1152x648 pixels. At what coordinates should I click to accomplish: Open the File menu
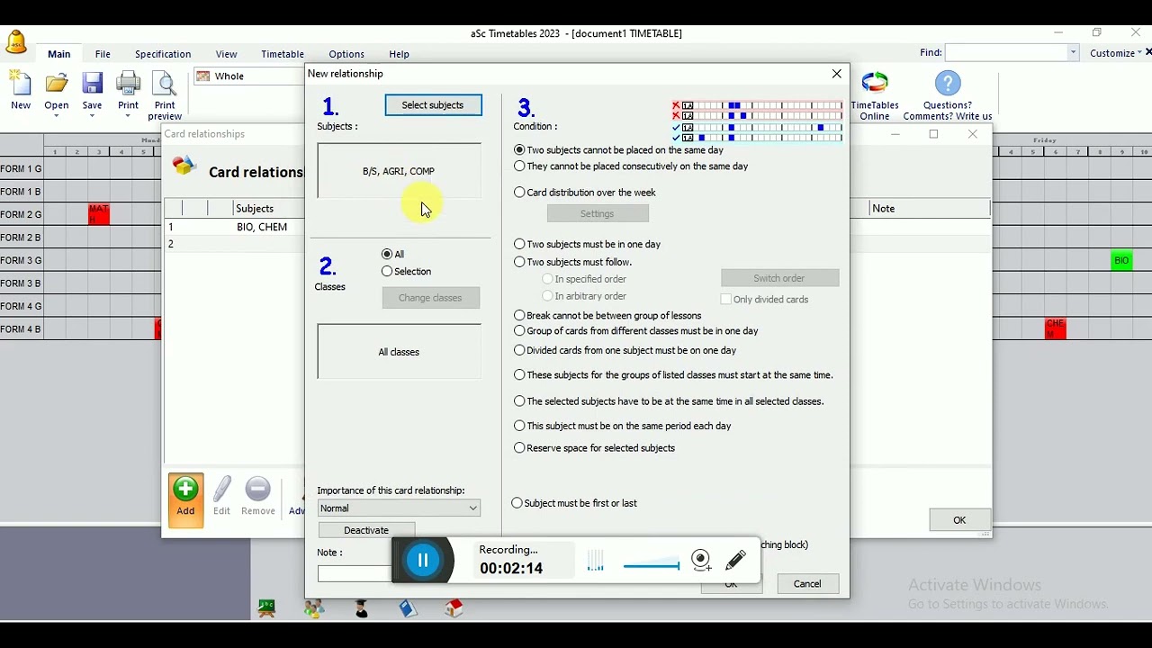pyautogui.click(x=103, y=54)
